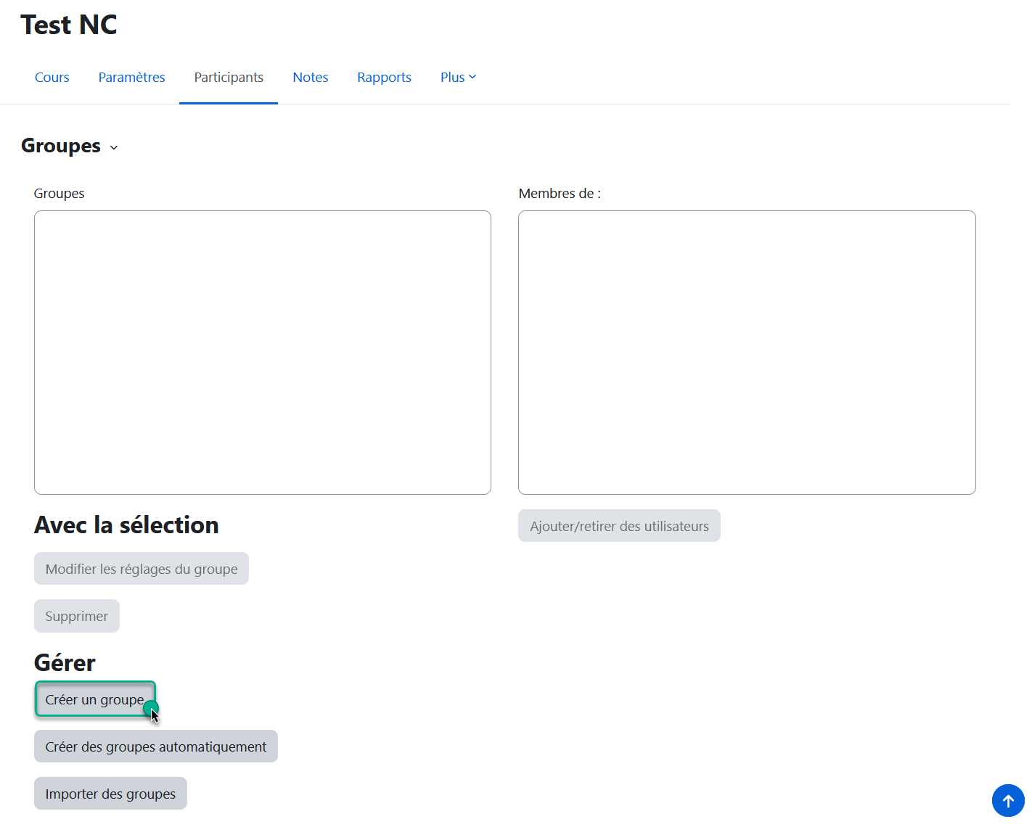
Task: Choose Créer des groupes automatiquement
Action: 156,746
